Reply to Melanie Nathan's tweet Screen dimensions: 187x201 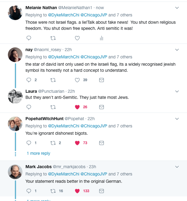pyautogui.click(x=29, y=38)
